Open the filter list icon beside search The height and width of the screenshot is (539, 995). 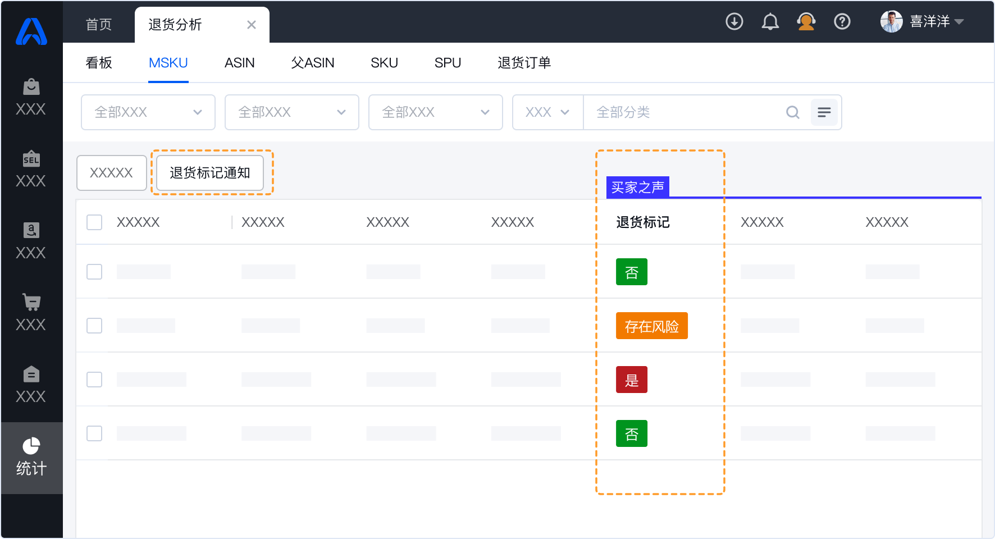[824, 112]
